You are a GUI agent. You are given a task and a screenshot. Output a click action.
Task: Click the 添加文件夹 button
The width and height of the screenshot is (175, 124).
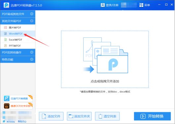(79, 116)
